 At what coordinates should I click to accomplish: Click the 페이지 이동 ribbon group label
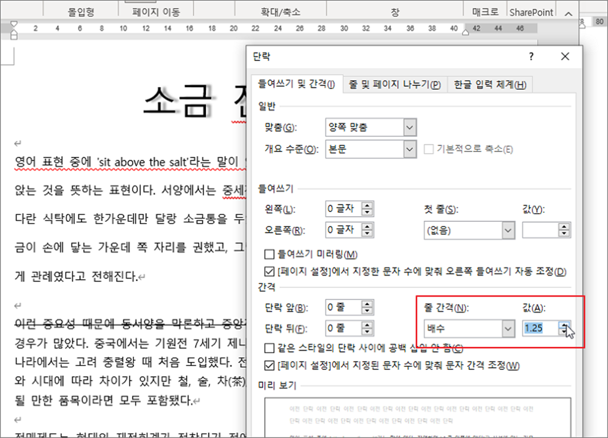[x=156, y=12]
